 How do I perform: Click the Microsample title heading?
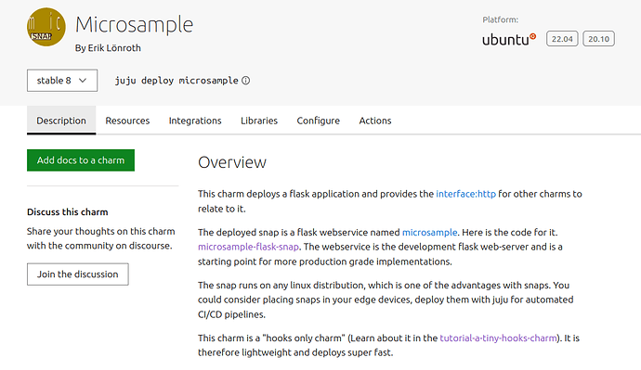coord(134,24)
